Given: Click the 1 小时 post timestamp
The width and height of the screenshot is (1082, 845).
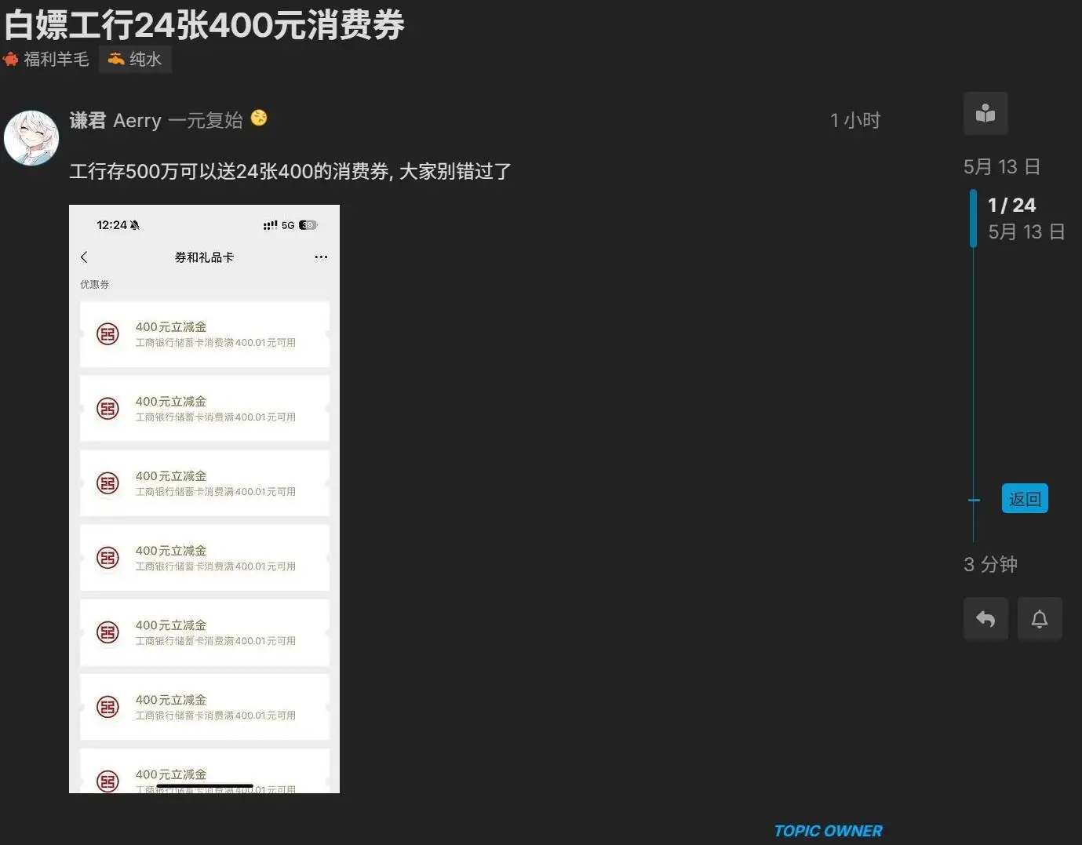Looking at the screenshot, I should click(x=855, y=120).
